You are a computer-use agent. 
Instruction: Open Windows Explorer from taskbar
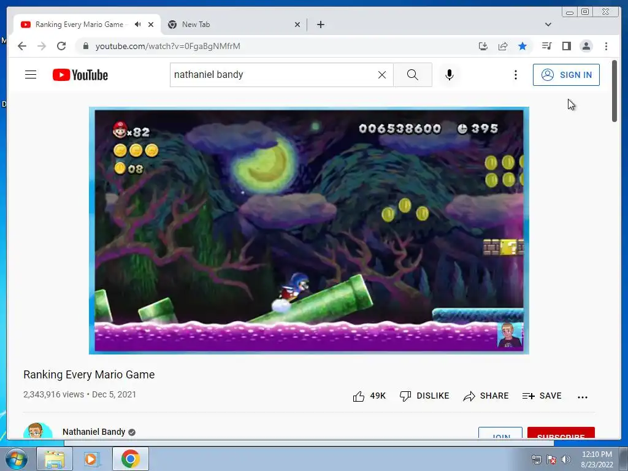55,459
